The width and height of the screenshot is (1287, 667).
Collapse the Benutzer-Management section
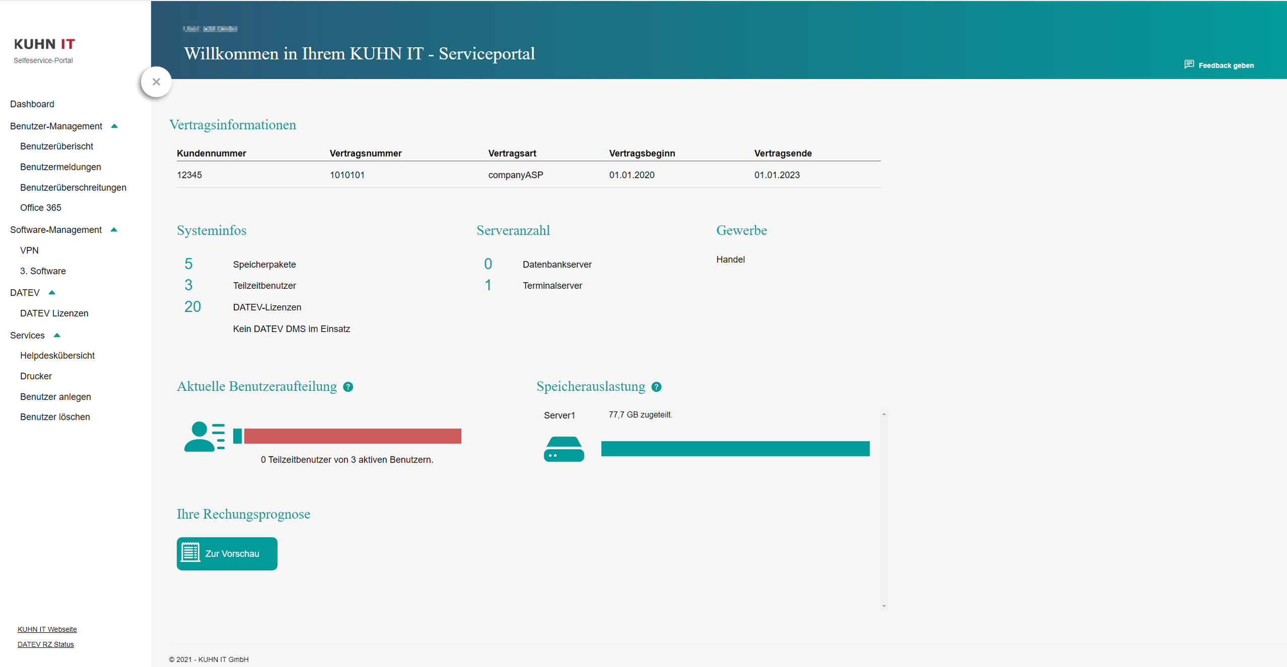pos(115,126)
